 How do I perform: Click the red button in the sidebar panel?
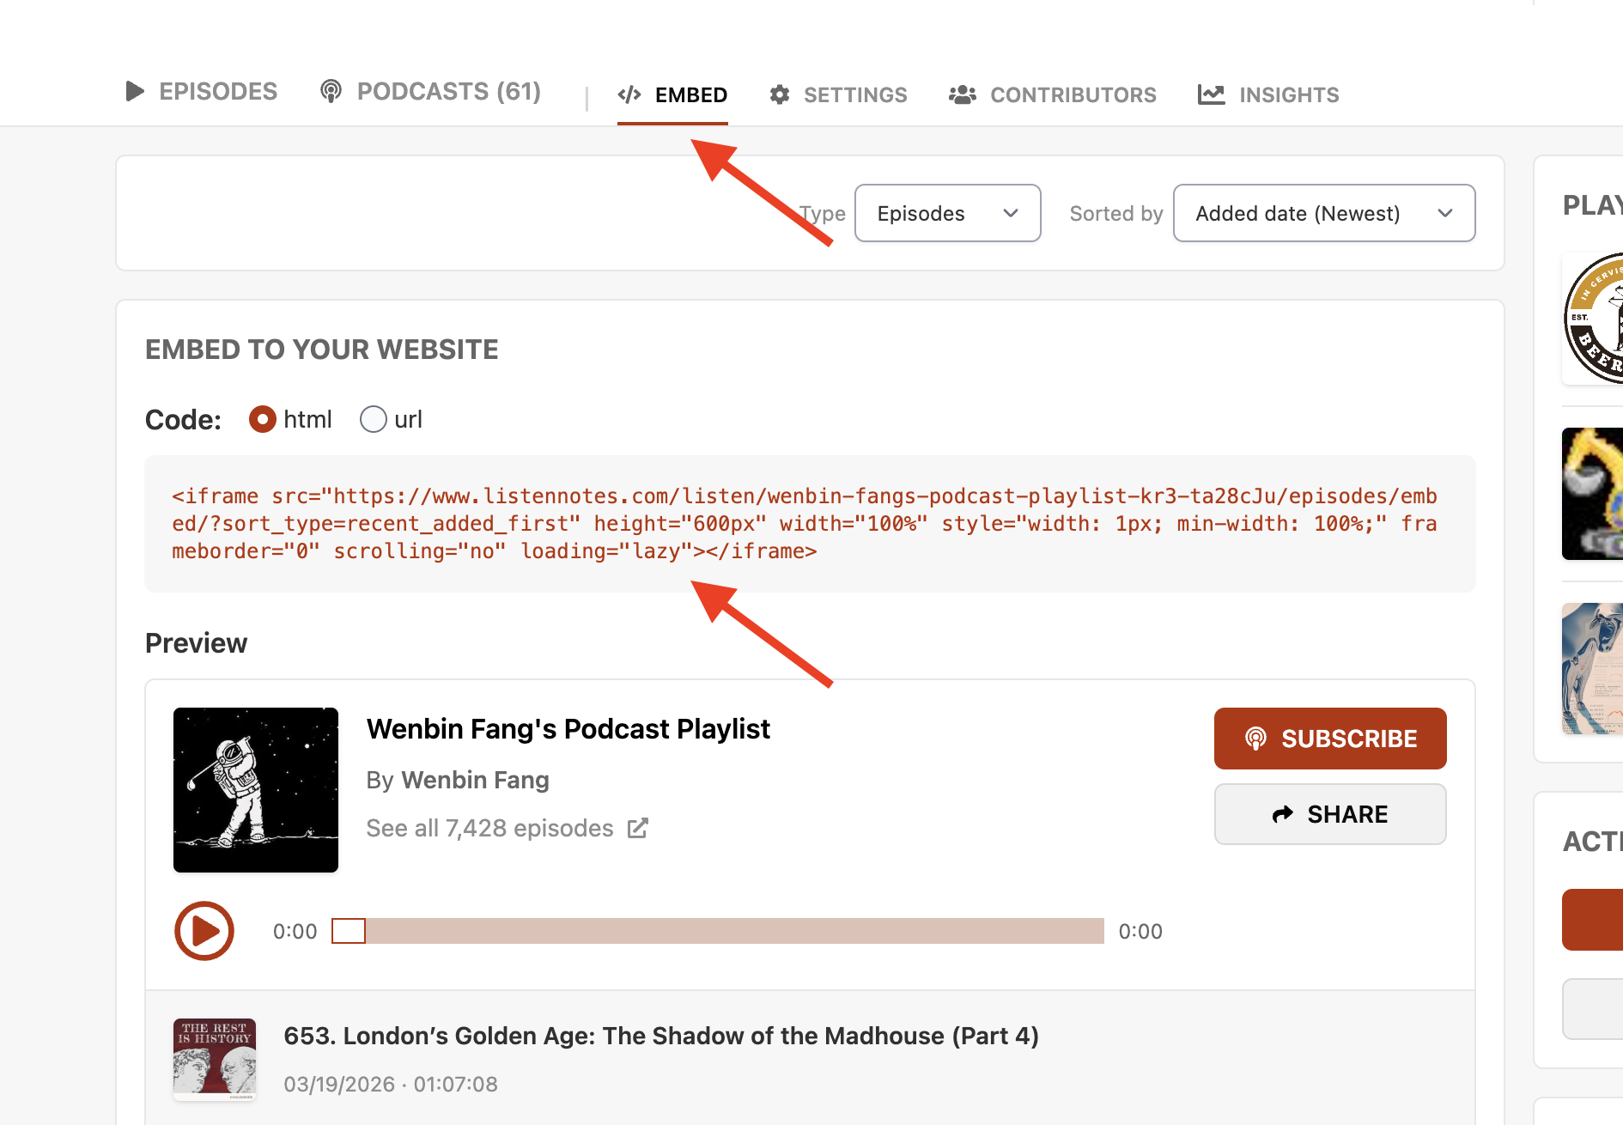[1593, 920]
